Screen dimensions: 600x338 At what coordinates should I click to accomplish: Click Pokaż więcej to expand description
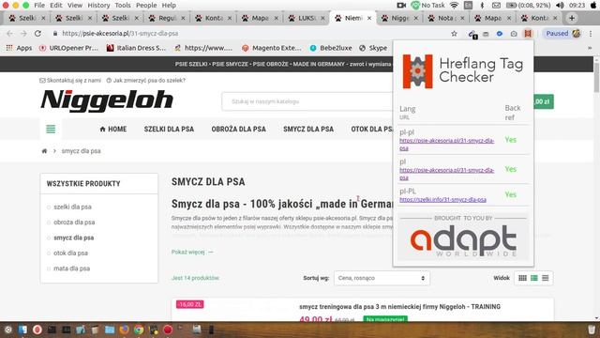pos(192,253)
